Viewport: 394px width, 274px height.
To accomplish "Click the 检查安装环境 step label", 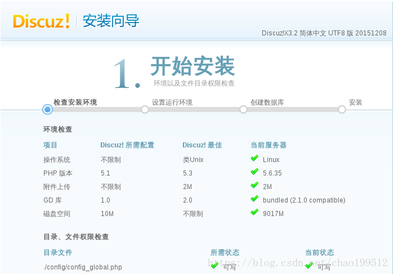I will click(75, 102).
